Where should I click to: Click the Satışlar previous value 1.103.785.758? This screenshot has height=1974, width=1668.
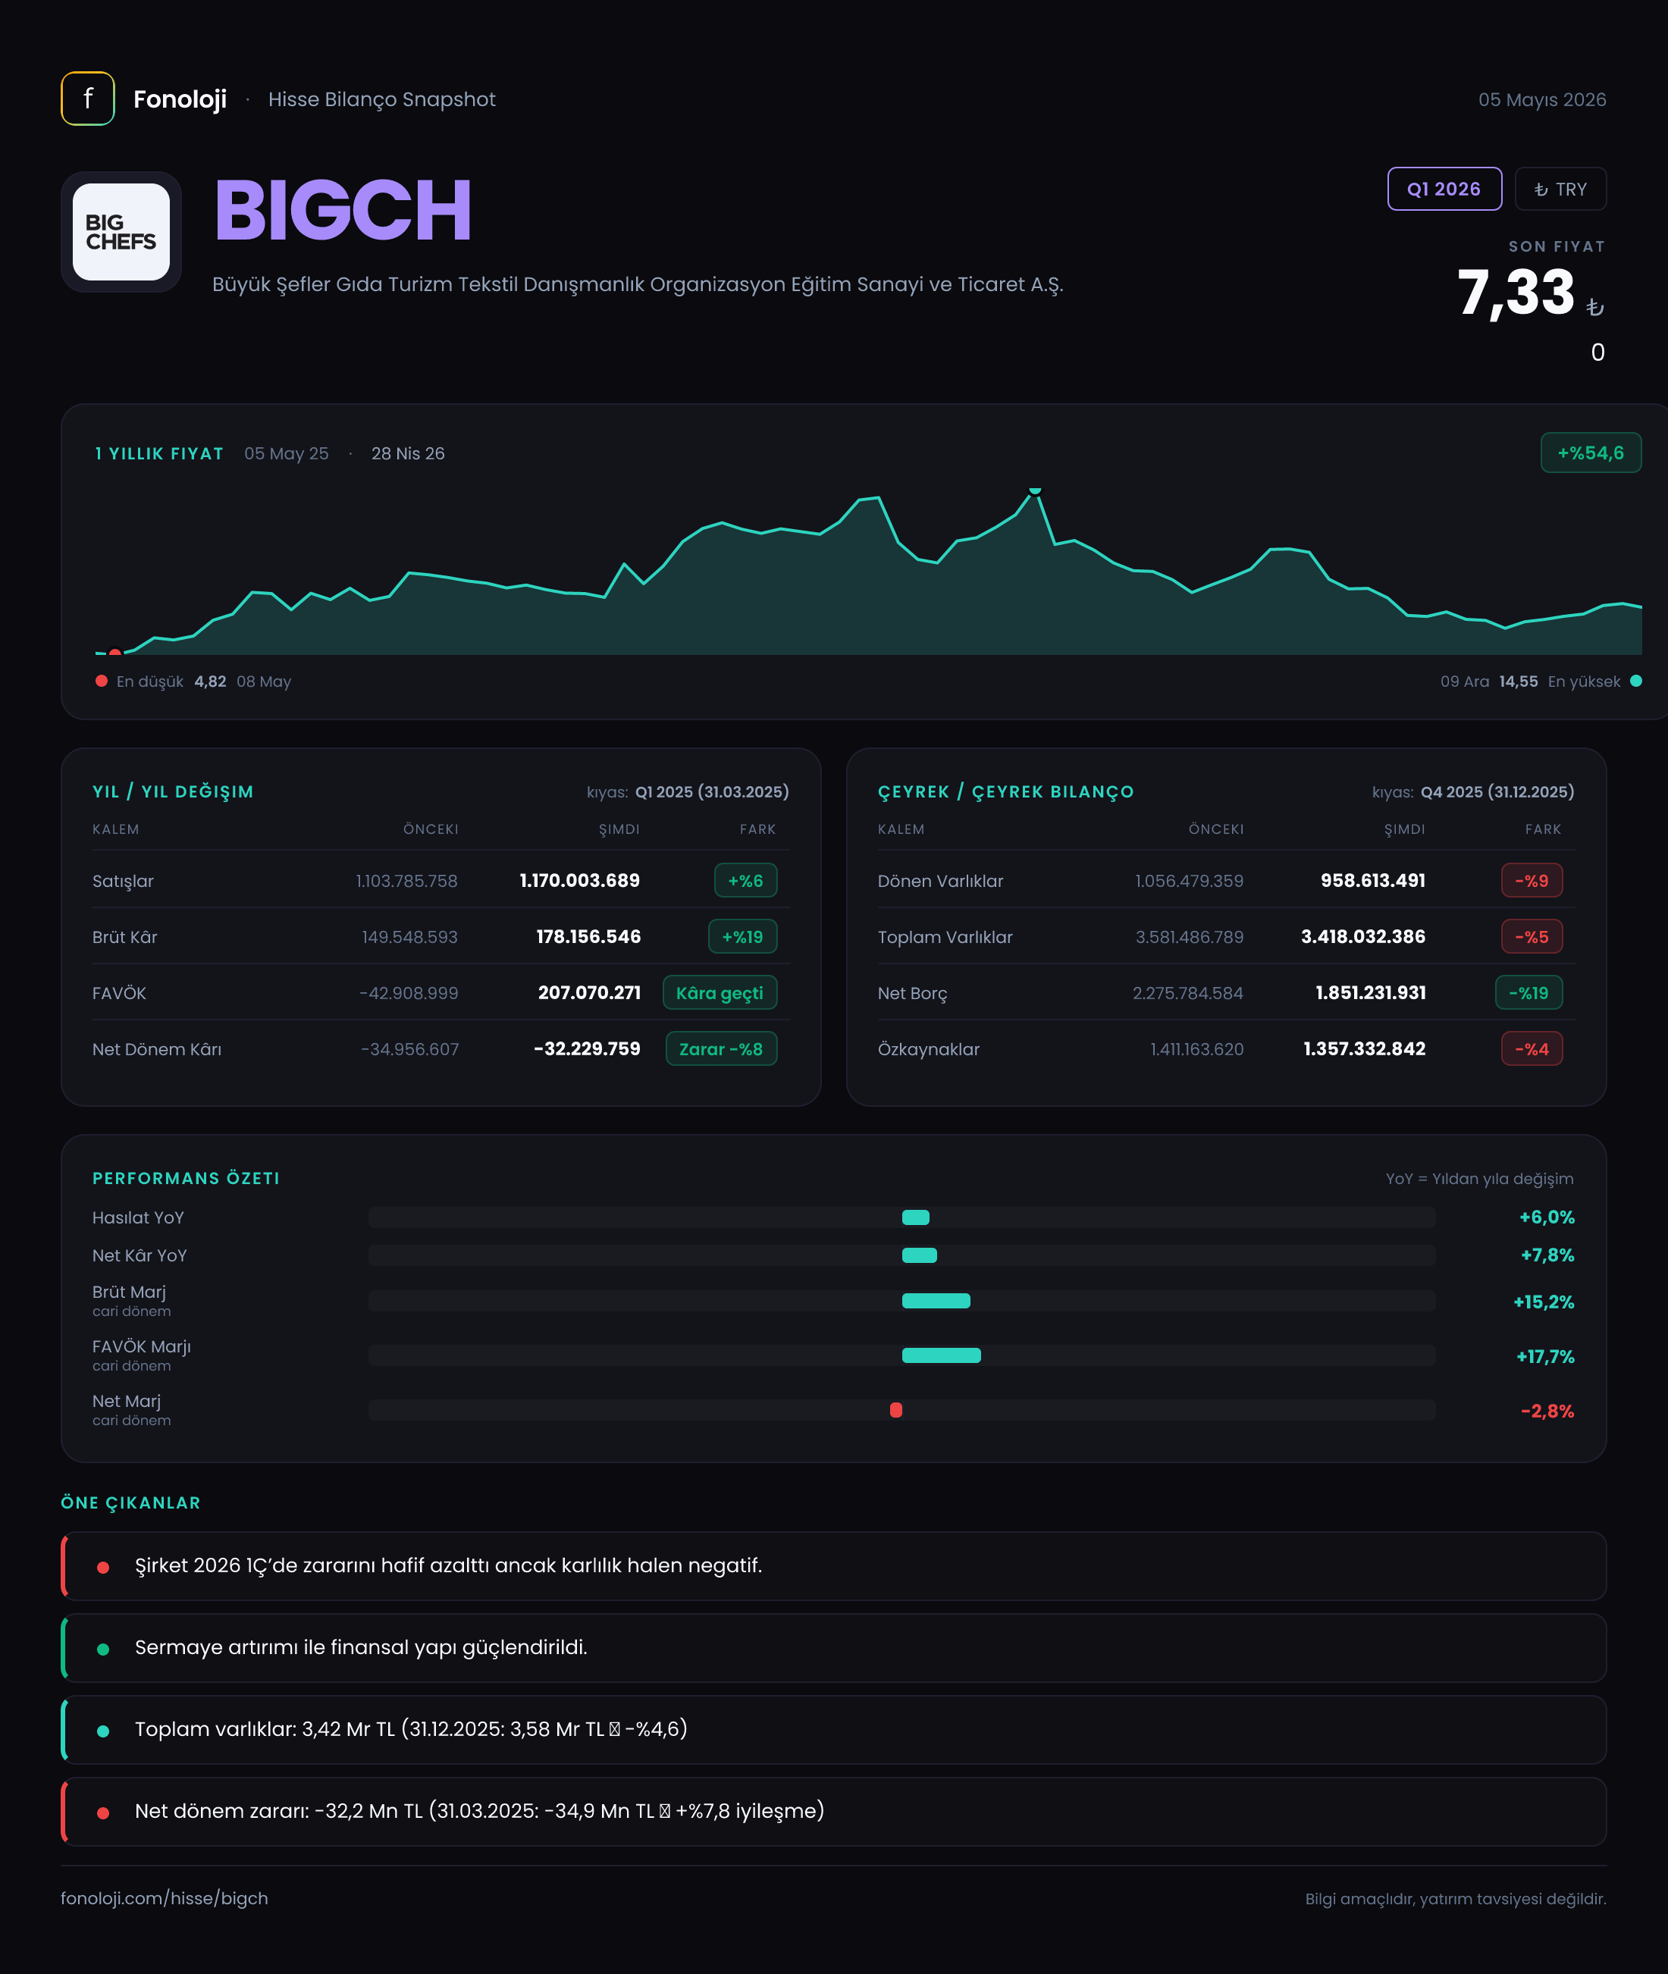406,881
